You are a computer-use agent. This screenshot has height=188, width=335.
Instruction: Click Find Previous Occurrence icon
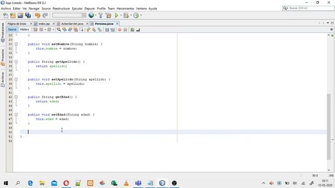point(64,30)
